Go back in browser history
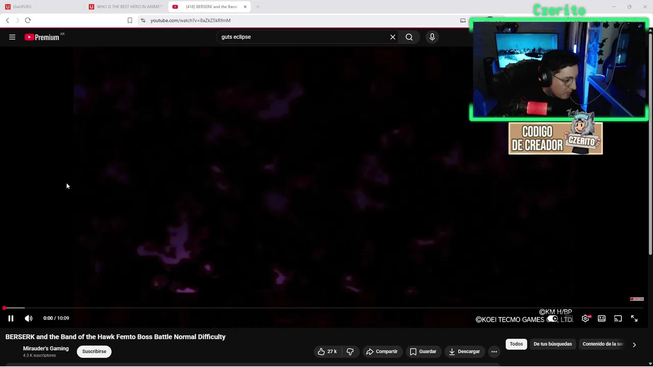This screenshot has height=367, width=653. (7, 20)
